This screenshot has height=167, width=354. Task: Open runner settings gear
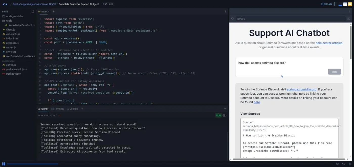(x=224, y=115)
